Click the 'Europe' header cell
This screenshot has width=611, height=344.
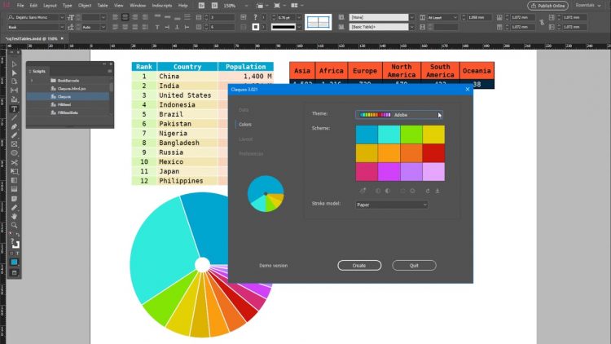(x=365, y=71)
